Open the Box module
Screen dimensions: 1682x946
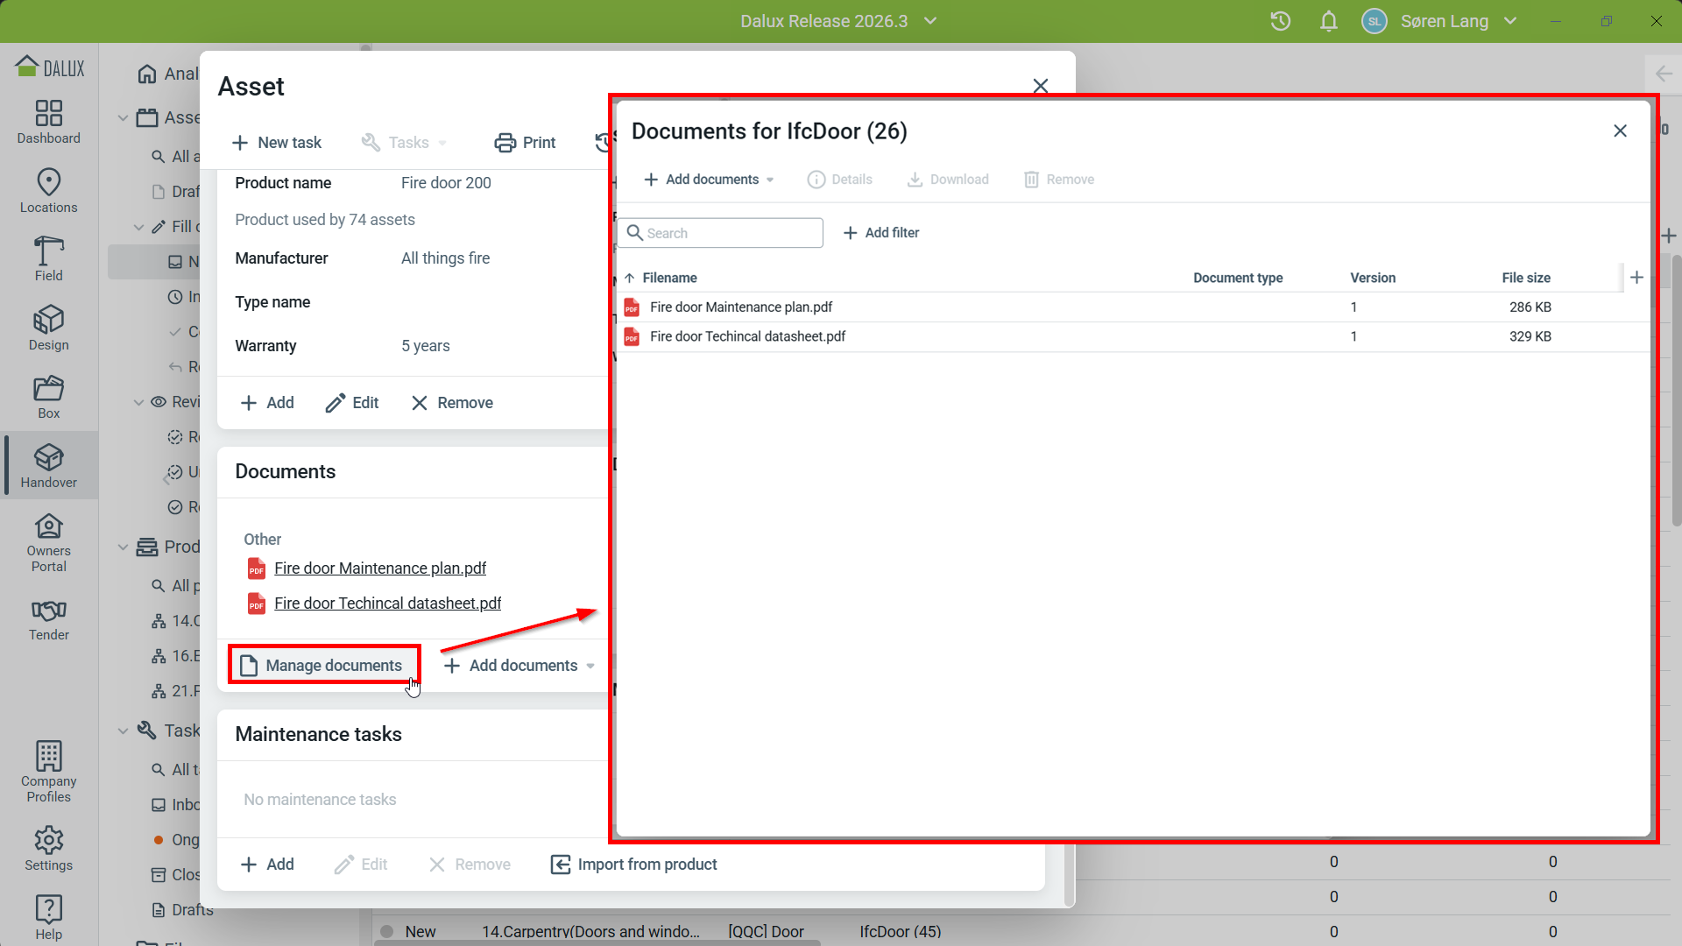49,397
